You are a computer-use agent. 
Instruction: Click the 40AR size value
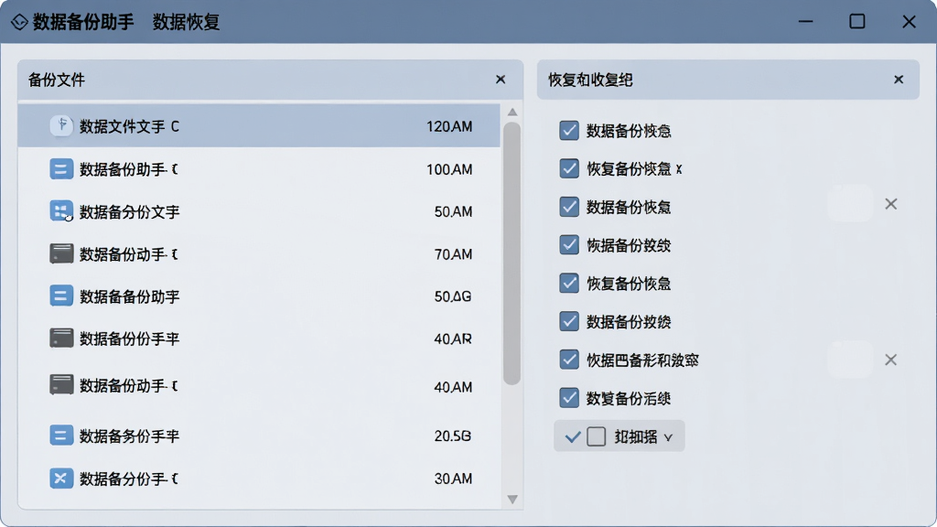[x=453, y=339]
